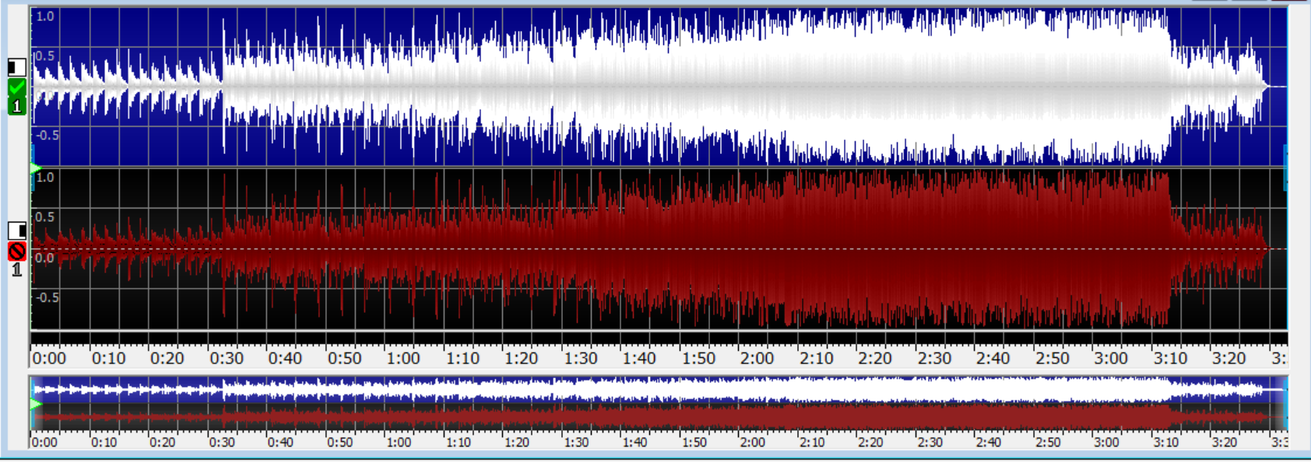
Task: Enable the red disabled red channel
Action: (x=16, y=251)
